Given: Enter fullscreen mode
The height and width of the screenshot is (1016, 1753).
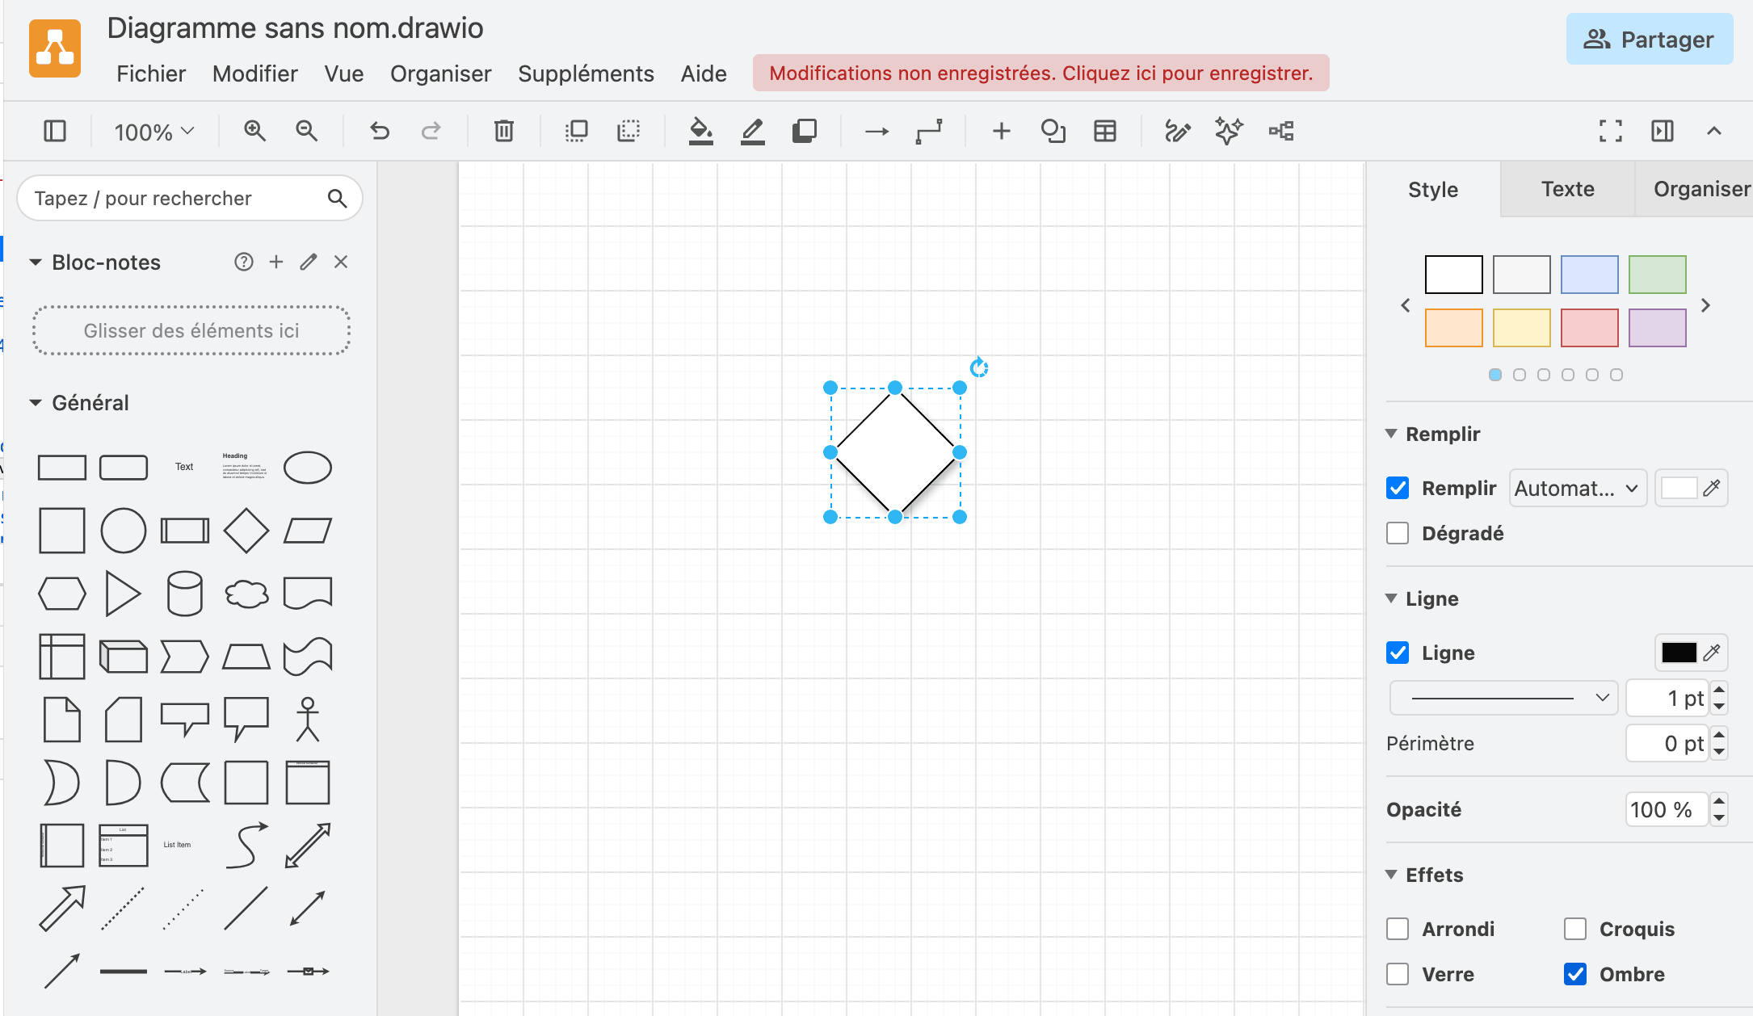Looking at the screenshot, I should pos(1611,131).
